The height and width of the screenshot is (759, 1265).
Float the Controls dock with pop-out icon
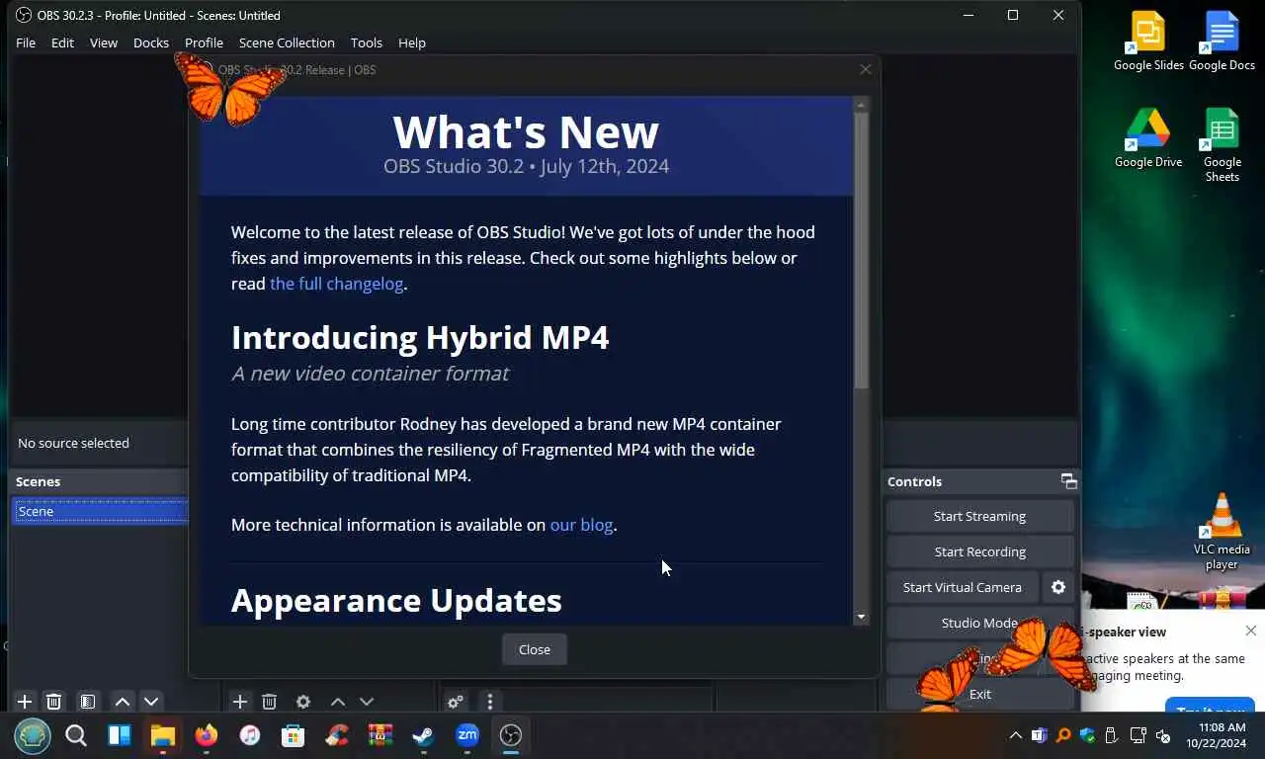[x=1068, y=481]
